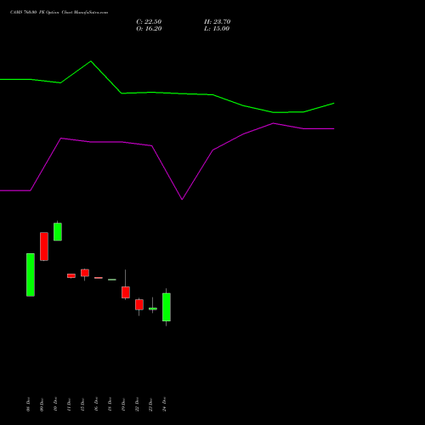Click the high value 'H: 23.70'
Image resolution: width=425 pixels, height=425 pixels.
tap(217, 22)
